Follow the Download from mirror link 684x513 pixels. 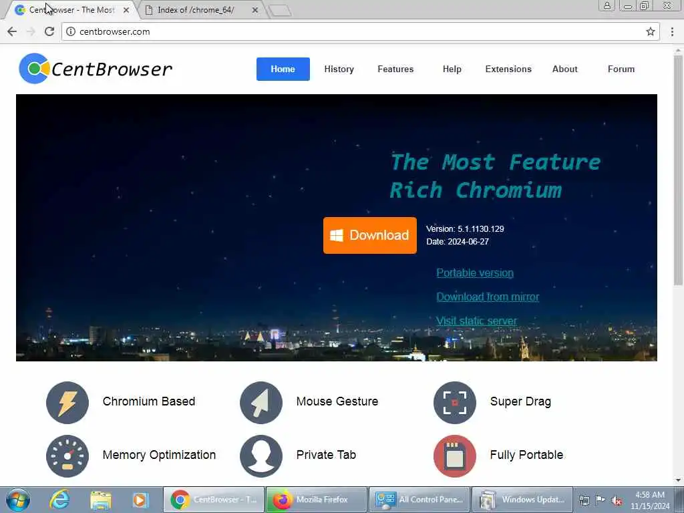(488, 297)
